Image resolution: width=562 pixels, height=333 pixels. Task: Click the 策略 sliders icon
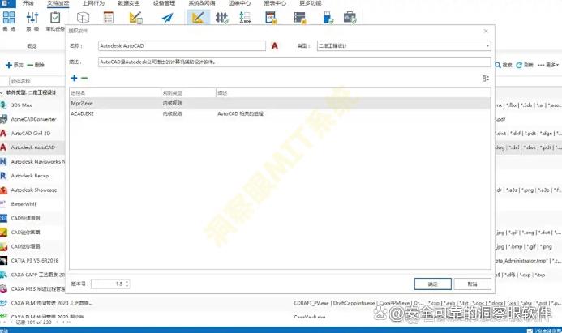pyautogui.click(x=32, y=18)
